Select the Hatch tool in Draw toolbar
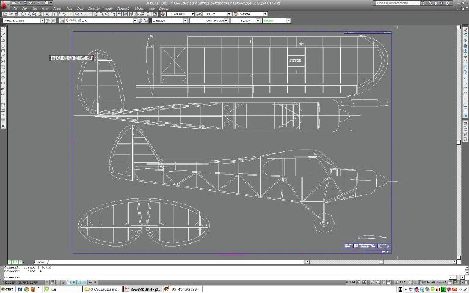Viewport: 469px width, 293px height. pos(3,105)
